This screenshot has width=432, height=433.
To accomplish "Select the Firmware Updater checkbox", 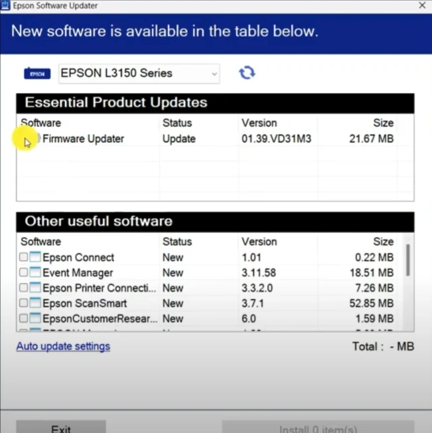I will pos(26,139).
